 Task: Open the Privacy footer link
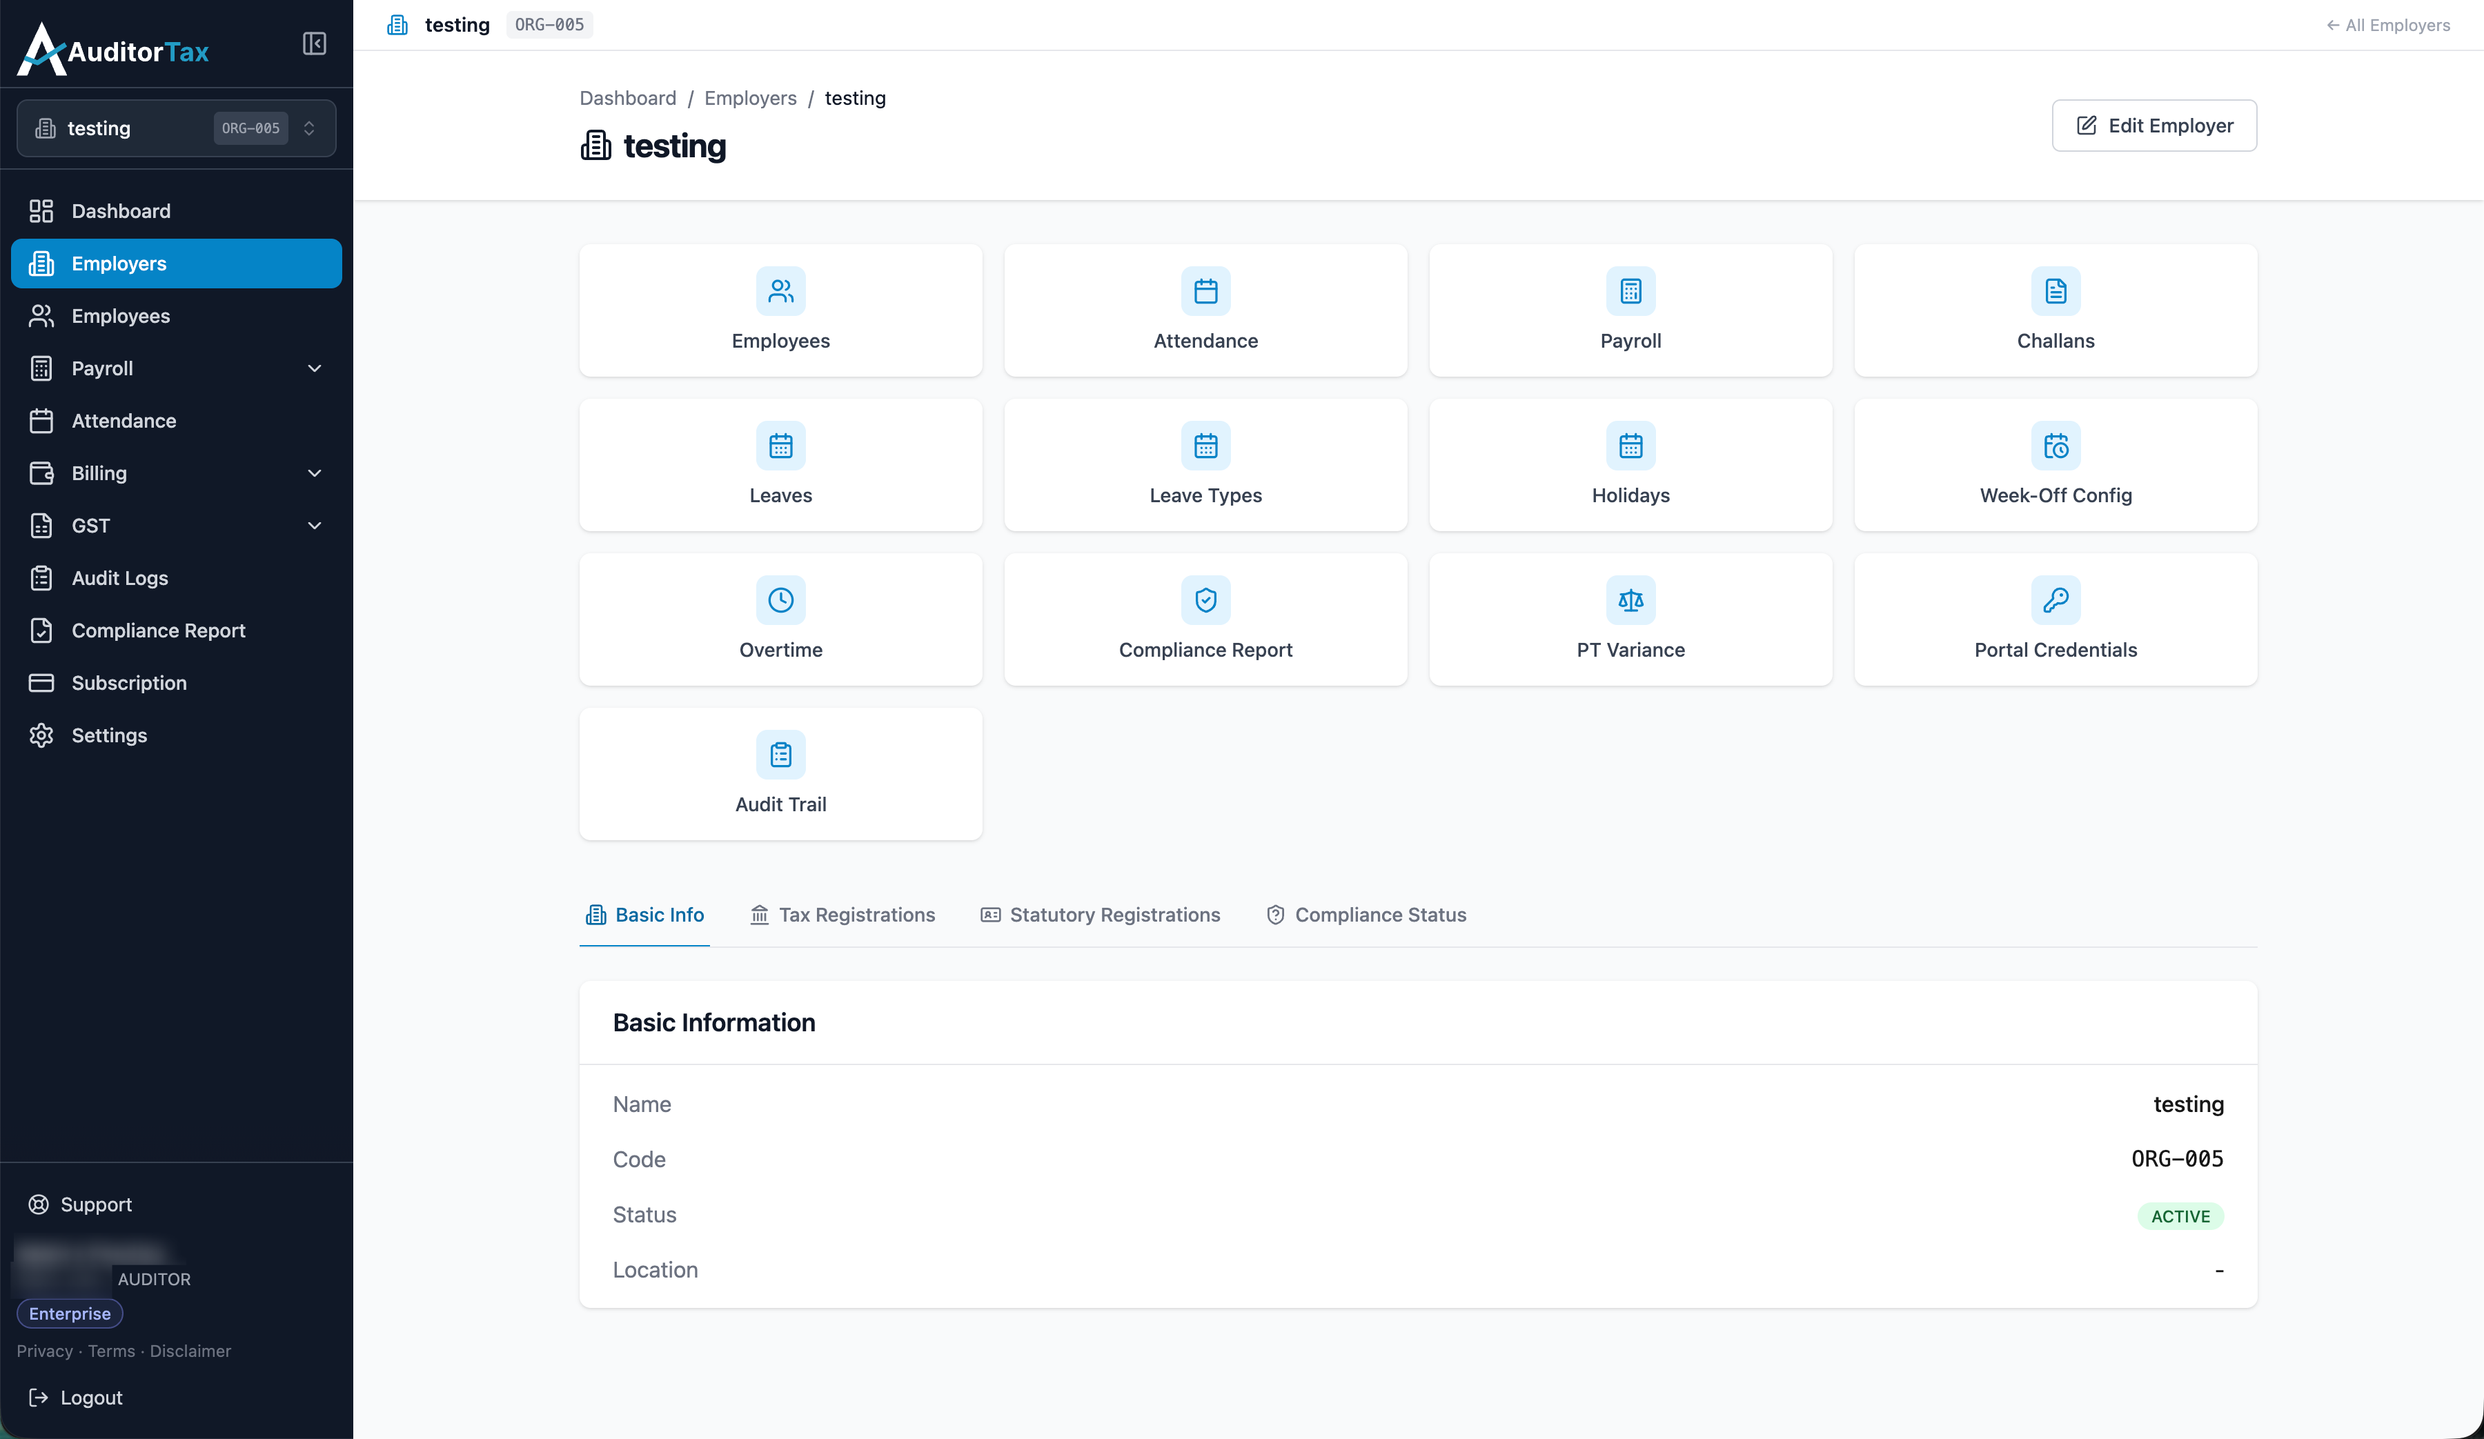(x=44, y=1351)
